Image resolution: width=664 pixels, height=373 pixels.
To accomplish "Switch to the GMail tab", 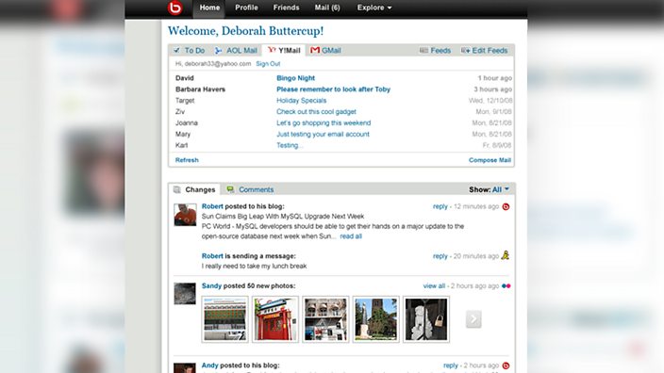I will [325, 50].
